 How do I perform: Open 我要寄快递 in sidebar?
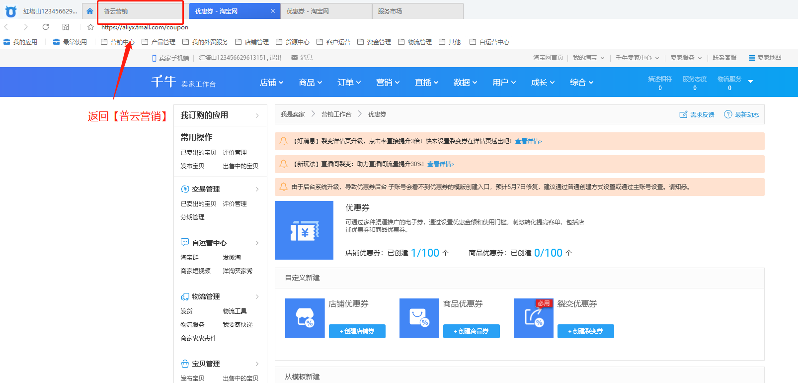click(238, 325)
